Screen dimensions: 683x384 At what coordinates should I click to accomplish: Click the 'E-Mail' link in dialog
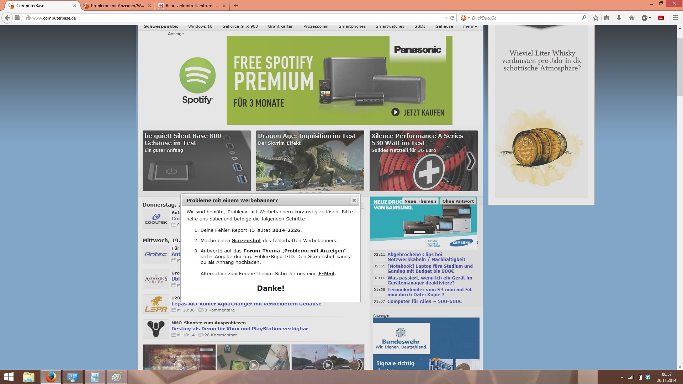(326, 274)
